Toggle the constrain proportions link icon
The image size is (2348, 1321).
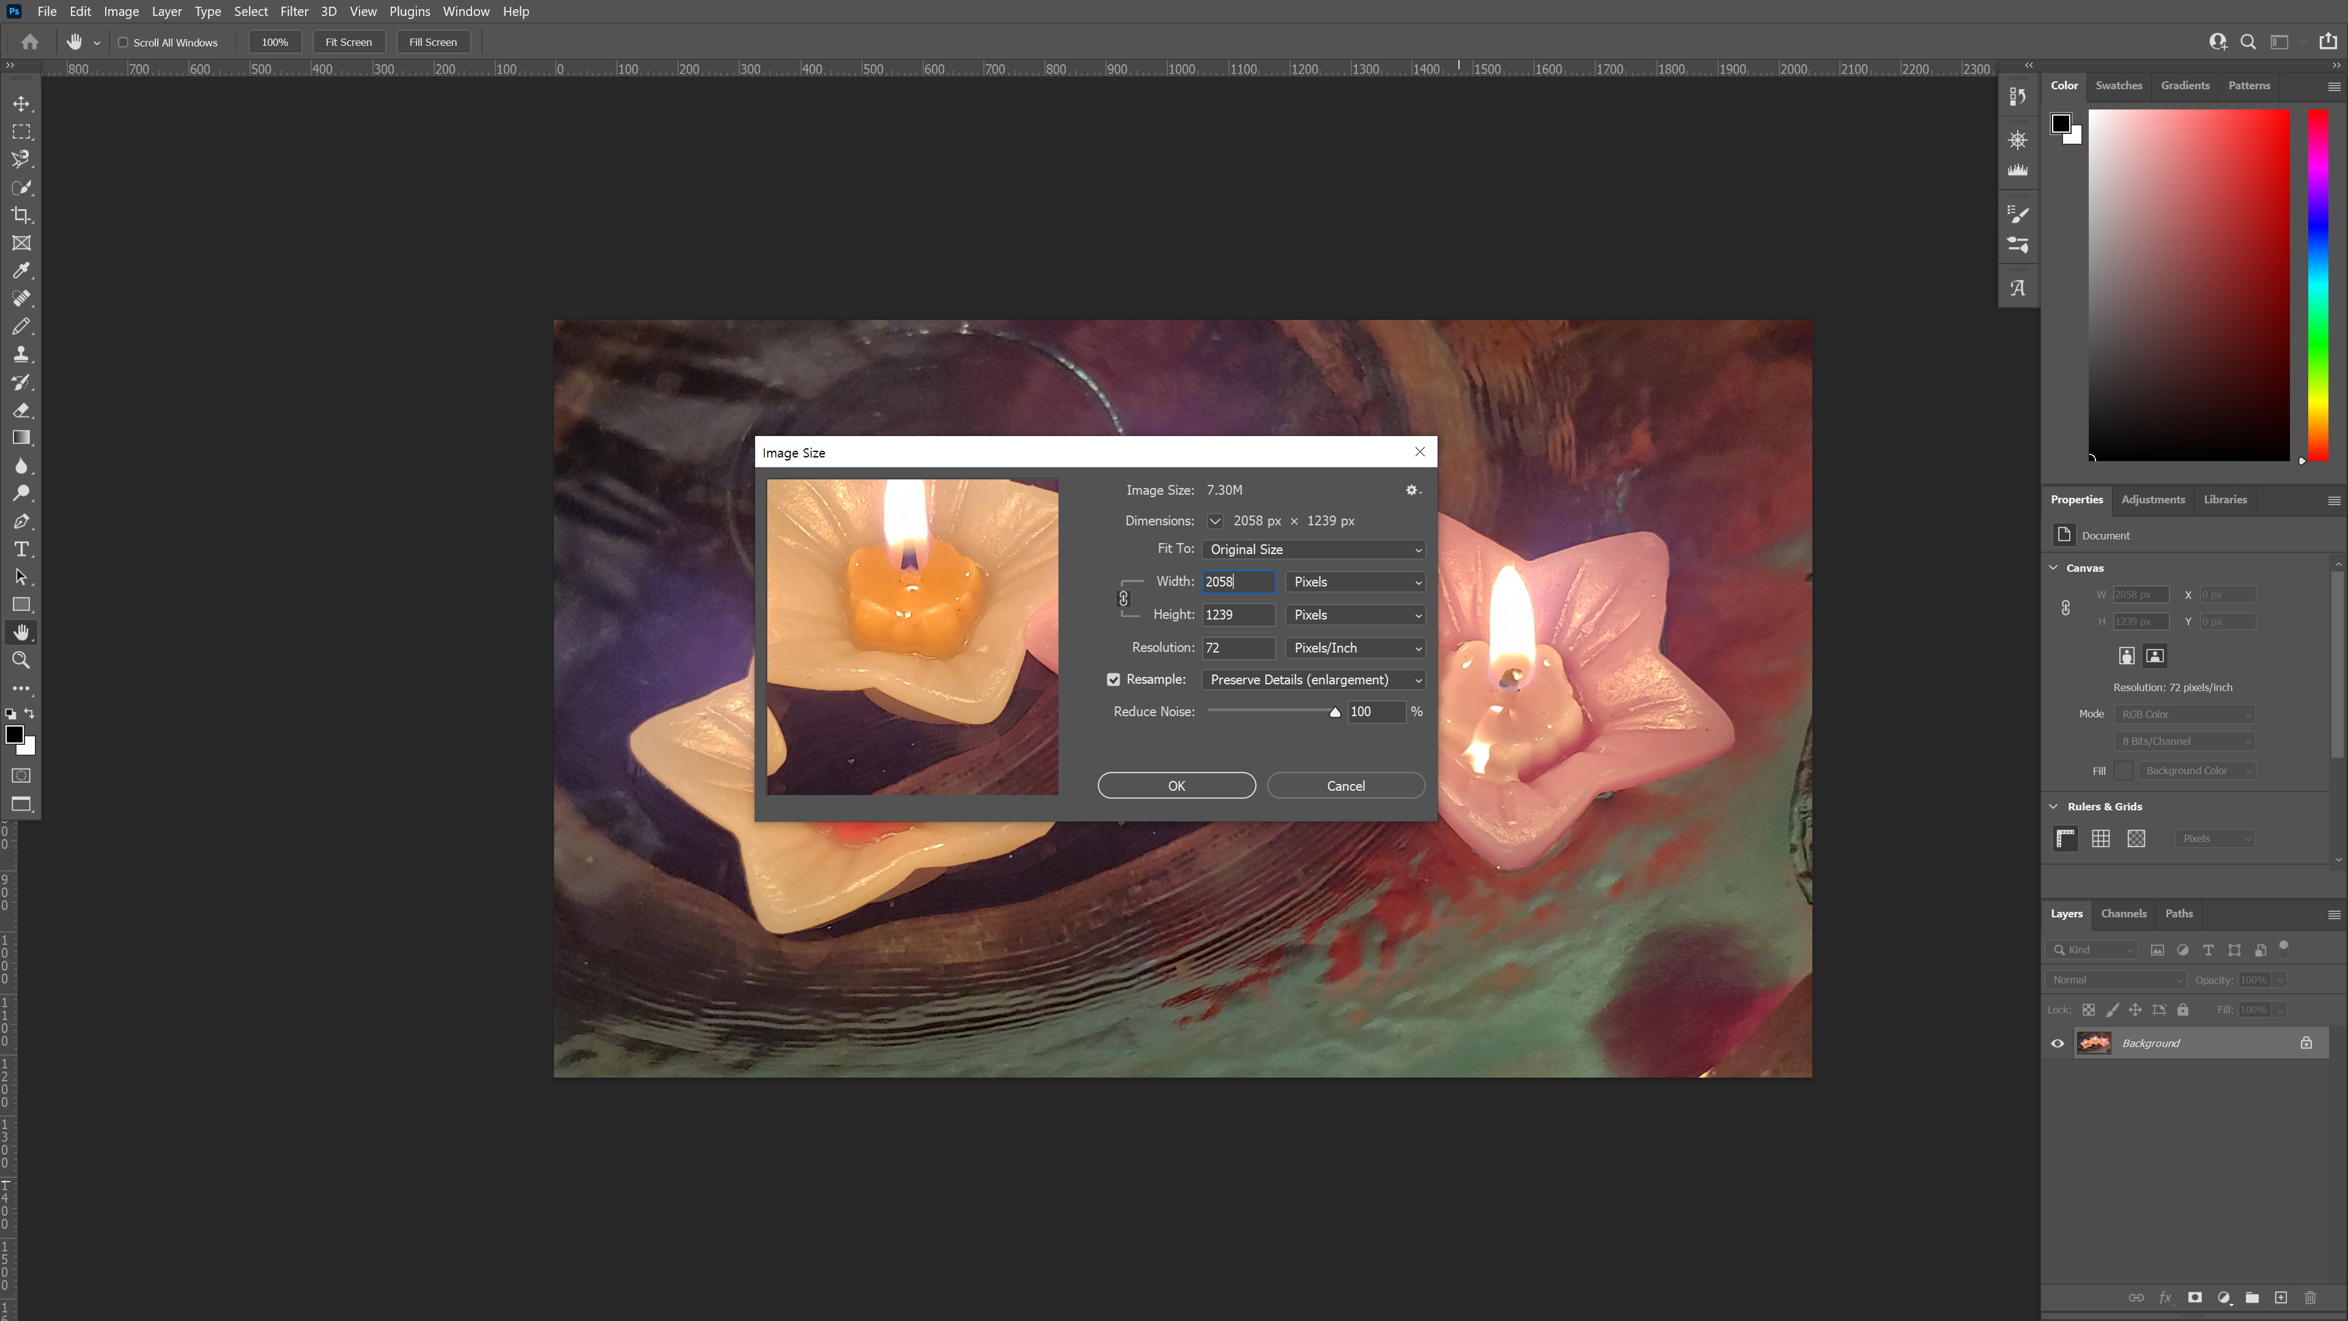coord(1123,599)
